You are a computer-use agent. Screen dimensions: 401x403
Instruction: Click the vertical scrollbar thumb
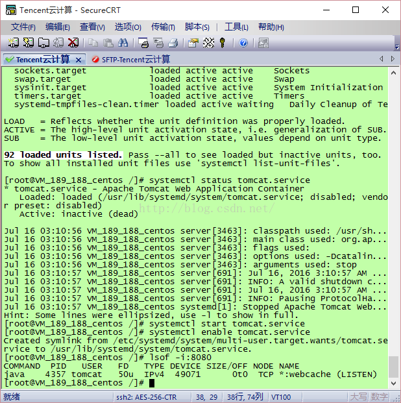pos(393,367)
